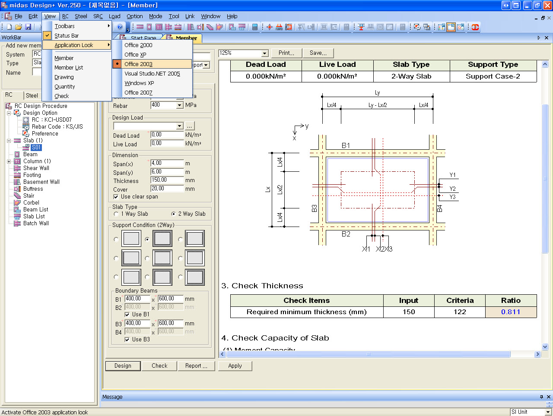Select the Buttress icon in toolbar
The image size is (553, 416).
pyautogui.click(x=200, y=27)
